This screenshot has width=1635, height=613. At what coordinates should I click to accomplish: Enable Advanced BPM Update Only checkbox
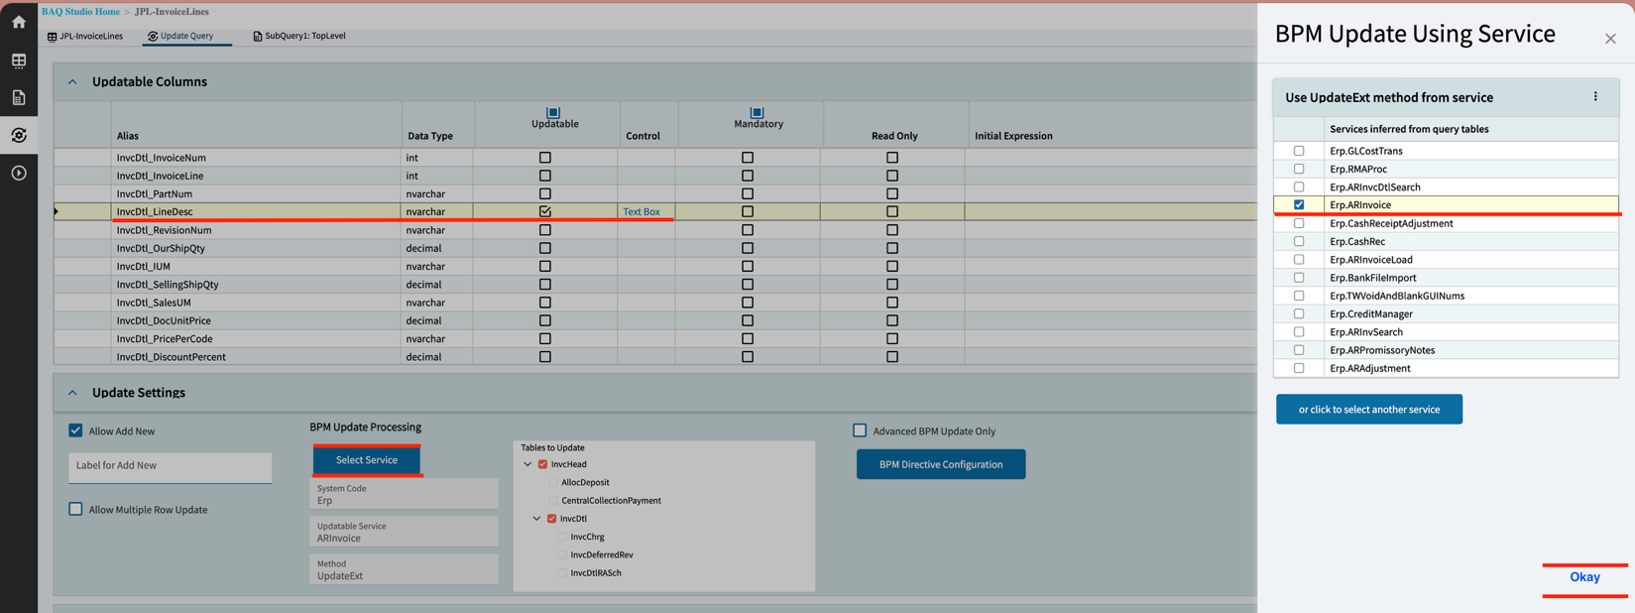pyautogui.click(x=860, y=430)
